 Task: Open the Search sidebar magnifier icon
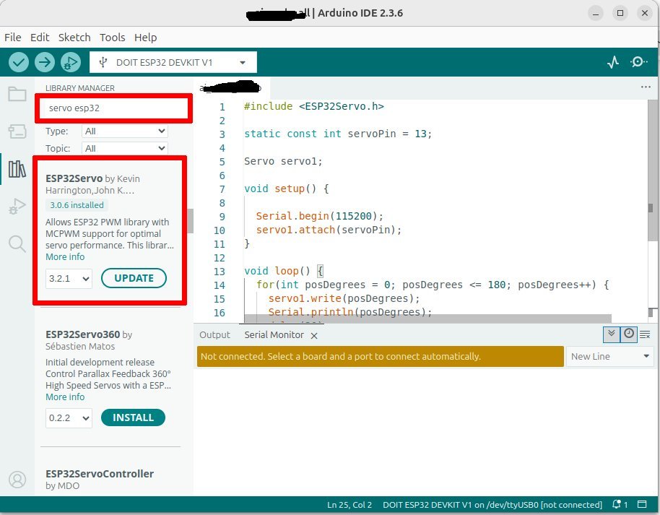[x=17, y=244]
